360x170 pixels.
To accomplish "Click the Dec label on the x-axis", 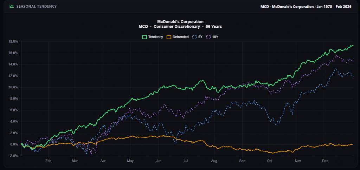I will click(325, 161).
